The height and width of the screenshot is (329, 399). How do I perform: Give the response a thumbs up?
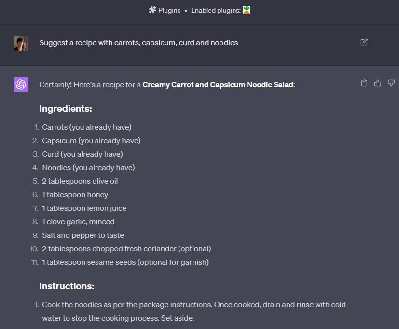377,83
